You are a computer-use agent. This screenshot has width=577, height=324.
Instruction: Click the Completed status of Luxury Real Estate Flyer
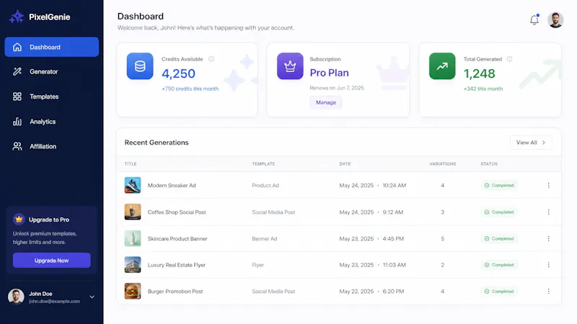point(499,265)
